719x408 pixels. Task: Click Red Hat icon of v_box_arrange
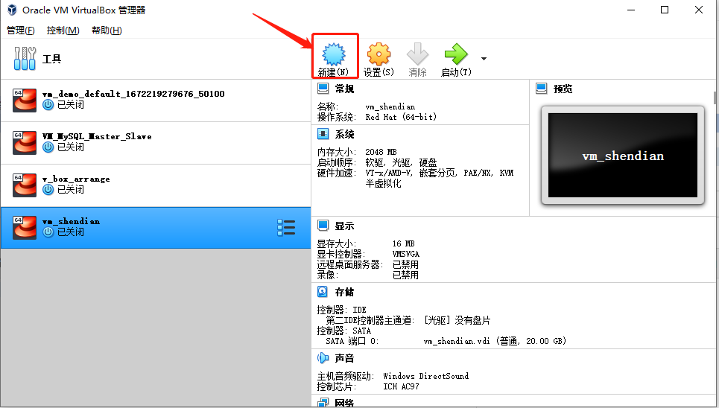25,185
